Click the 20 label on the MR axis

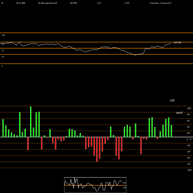tap(188, 133)
